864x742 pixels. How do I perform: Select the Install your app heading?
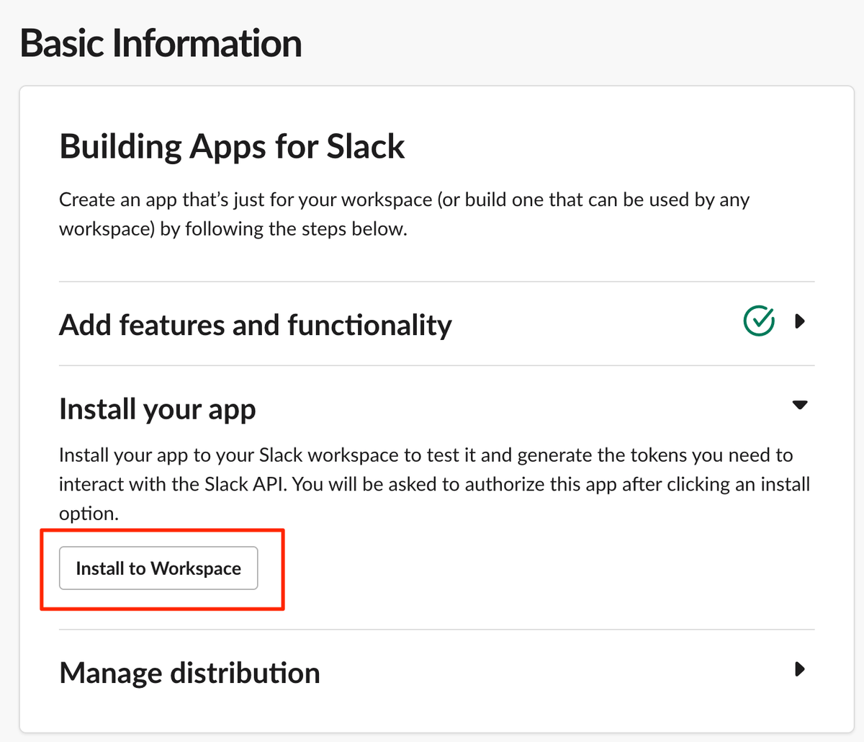(x=158, y=409)
